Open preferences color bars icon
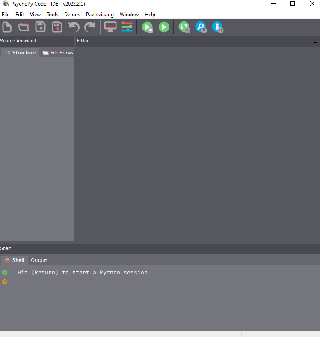The width and height of the screenshot is (320, 337). click(x=127, y=27)
